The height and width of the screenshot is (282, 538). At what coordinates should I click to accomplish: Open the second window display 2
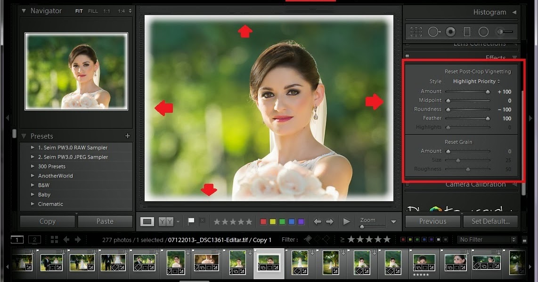coord(34,240)
